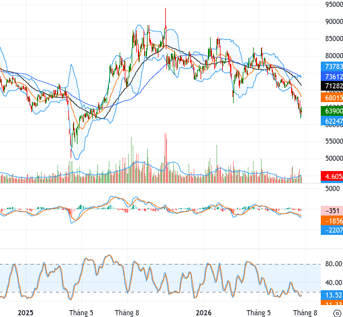The height and width of the screenshot is (317, 343).
Task: Click the 55000 price scale label
Action: tap(334, 141)
